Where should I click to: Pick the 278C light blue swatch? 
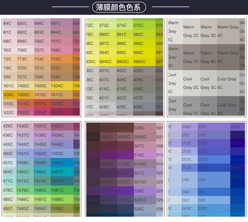[x=186, y=180]
